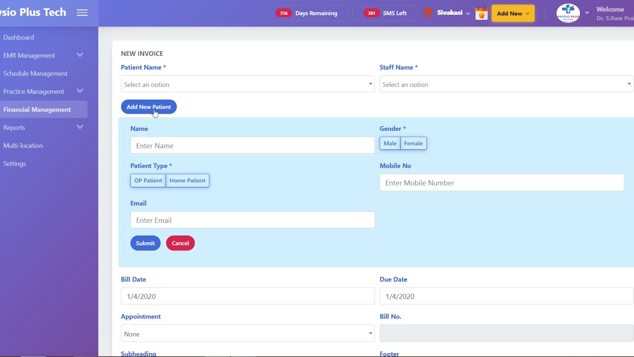Open the Staff Name select dropdown
634x357 pixels.
tap(506, 84)
